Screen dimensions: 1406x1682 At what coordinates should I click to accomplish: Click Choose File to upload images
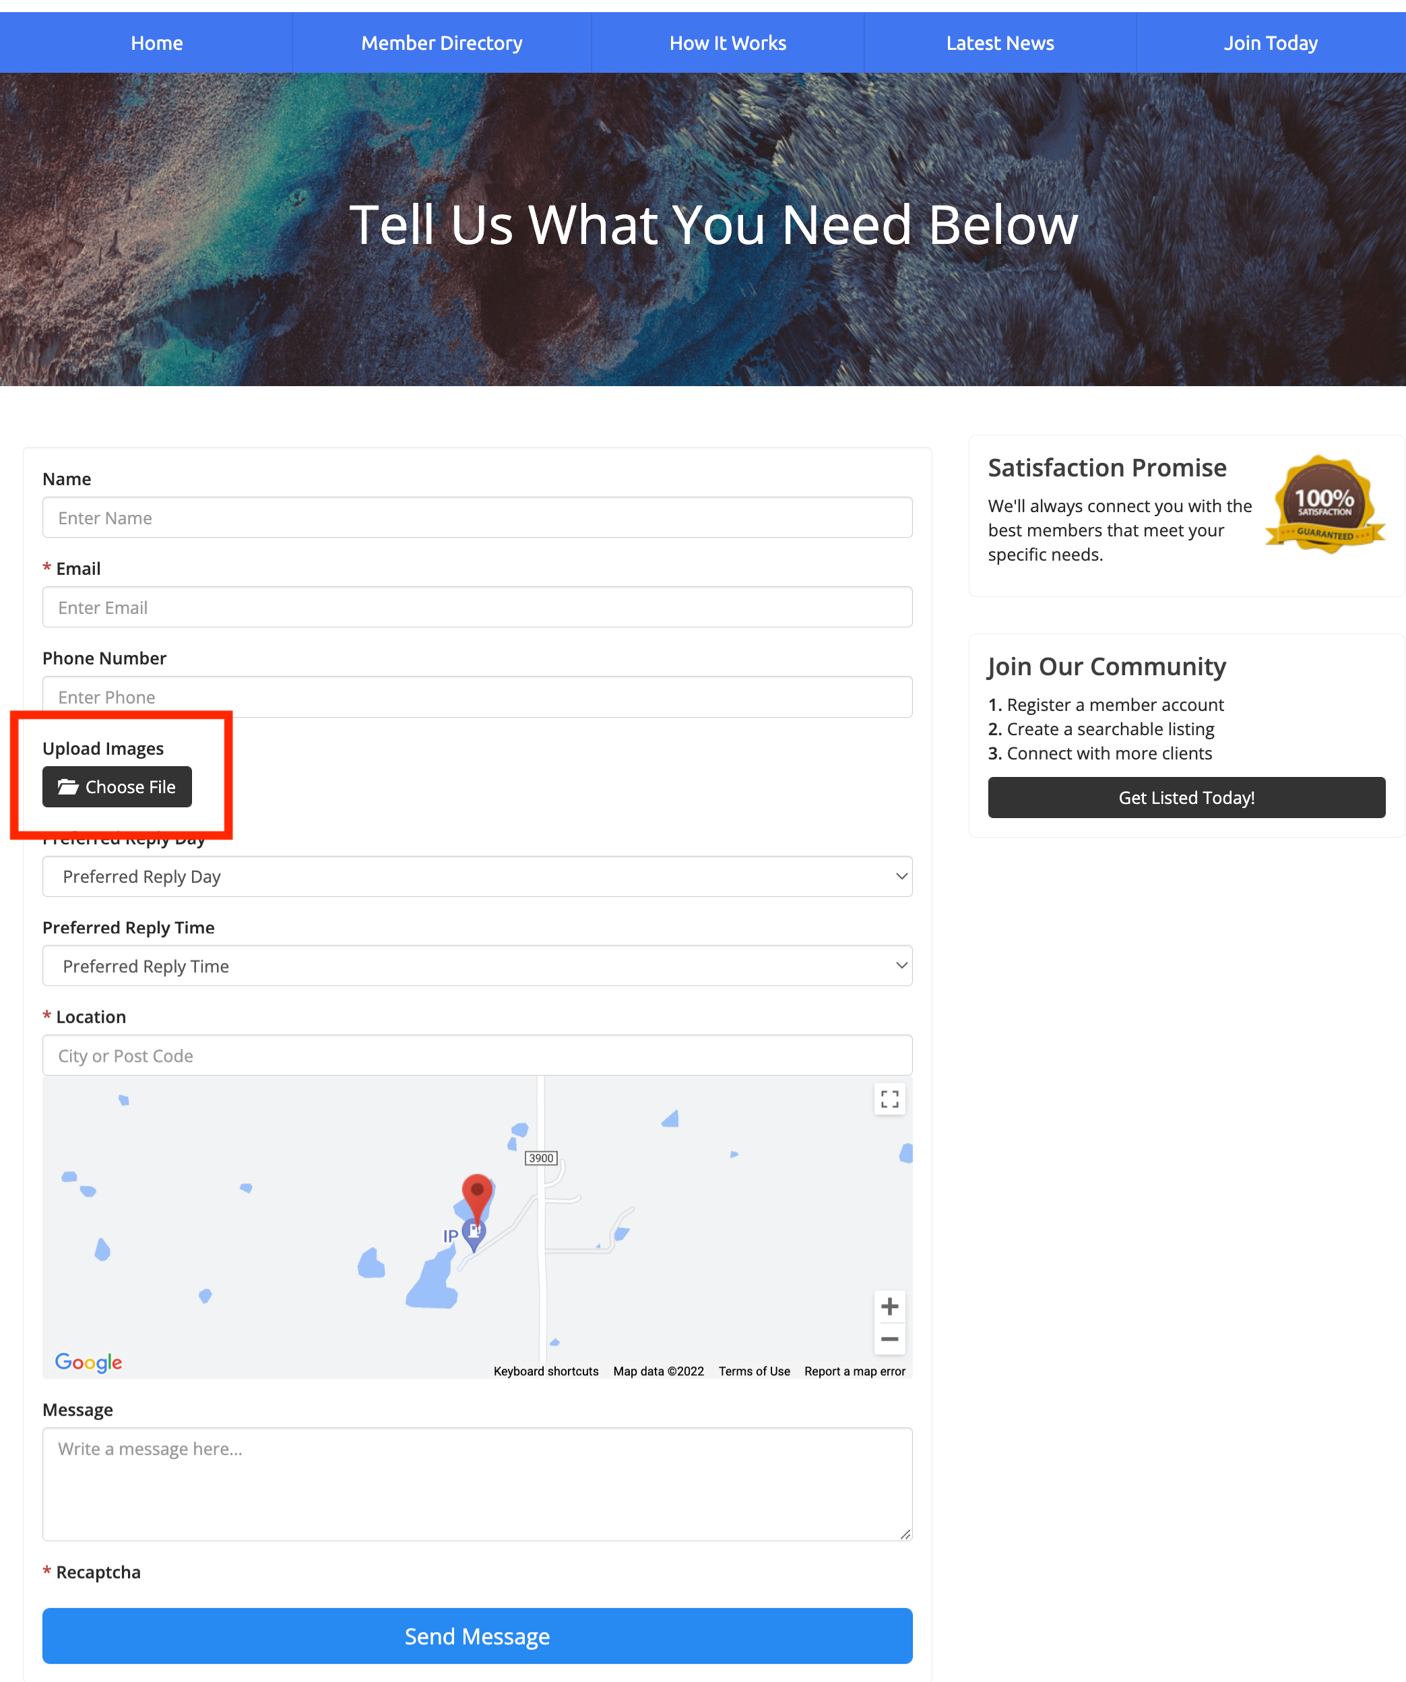click(x=117, y=786)
